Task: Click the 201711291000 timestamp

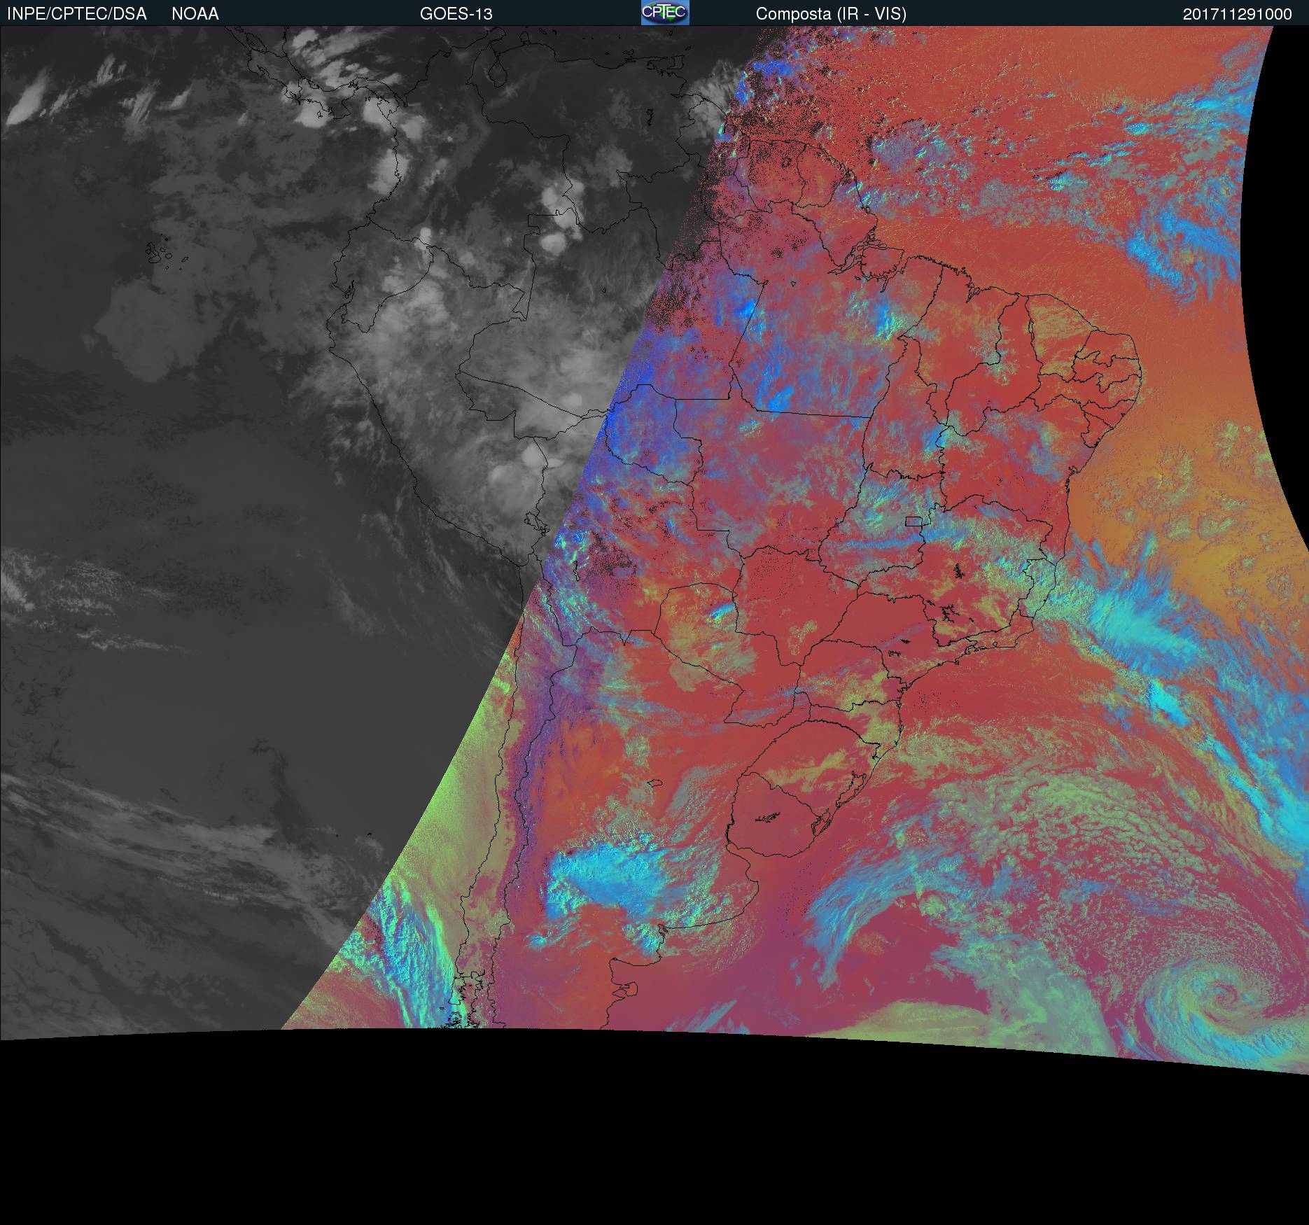Action: pyautogui.click(x=1238, y=14)
